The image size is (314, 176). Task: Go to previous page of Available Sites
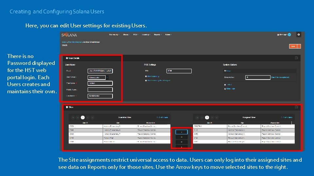tap(78, 118)
